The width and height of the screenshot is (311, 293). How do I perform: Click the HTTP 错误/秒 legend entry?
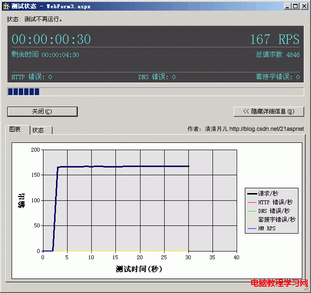(x=270, y=202)
